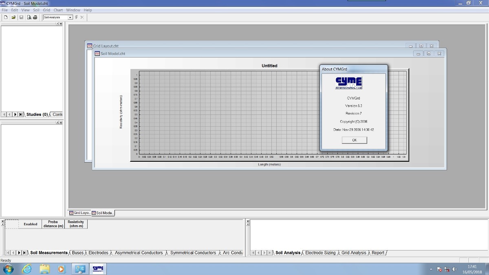Click the last-tab arrow in data tabs

[24, 253]
